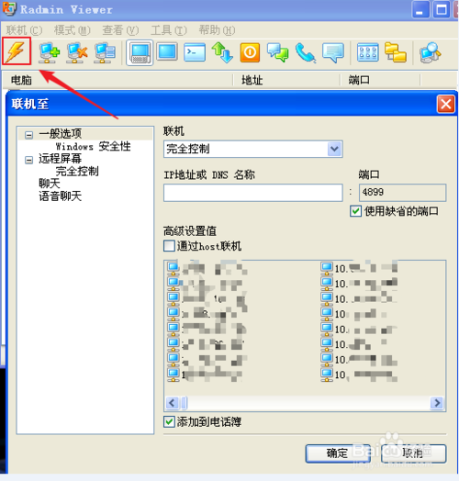Open the 帮助(H) menu
The image size is (459, 481).
pyautogui.click(x=217, y=30)
